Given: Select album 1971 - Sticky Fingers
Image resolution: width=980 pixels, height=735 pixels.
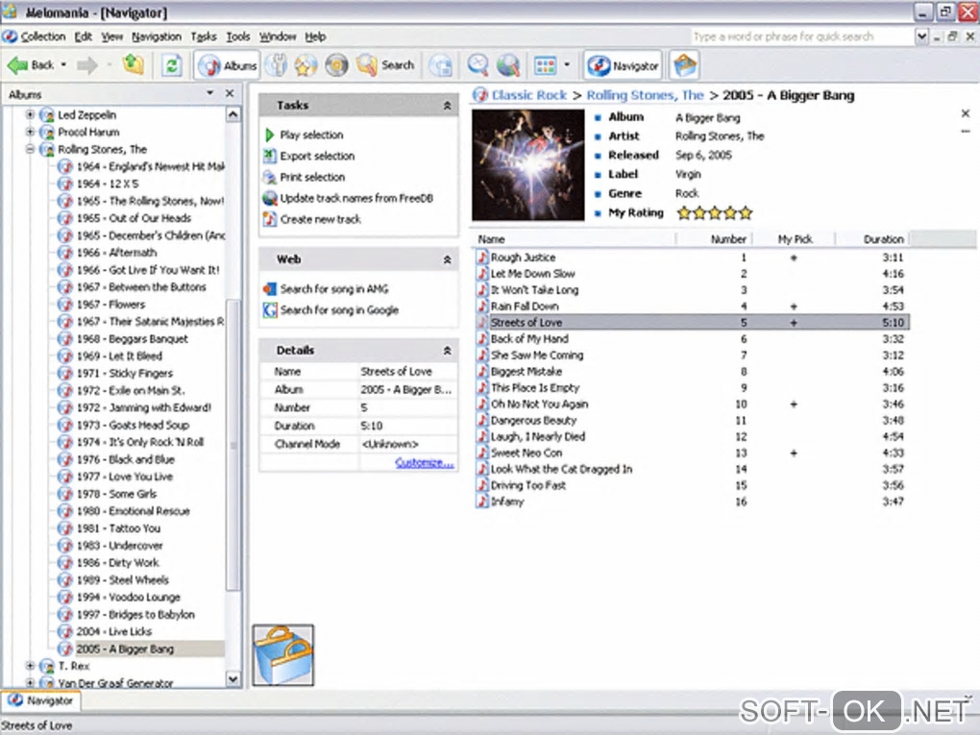Looking at the screenshot, I should 124,373.
